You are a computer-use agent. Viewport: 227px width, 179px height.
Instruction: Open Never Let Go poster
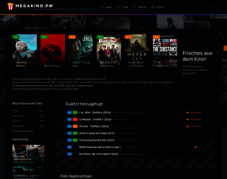pyautogui.click(x=137, y=51)
